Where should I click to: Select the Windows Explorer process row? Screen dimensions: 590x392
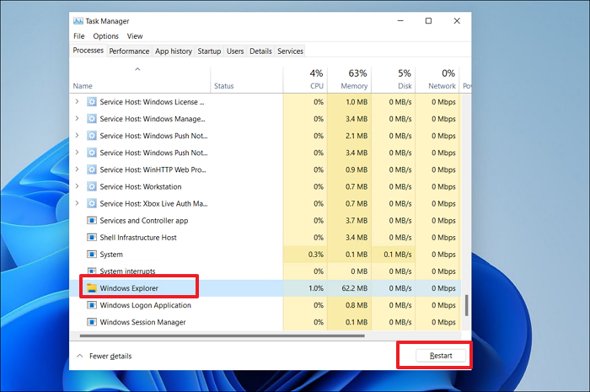(265, 288)
